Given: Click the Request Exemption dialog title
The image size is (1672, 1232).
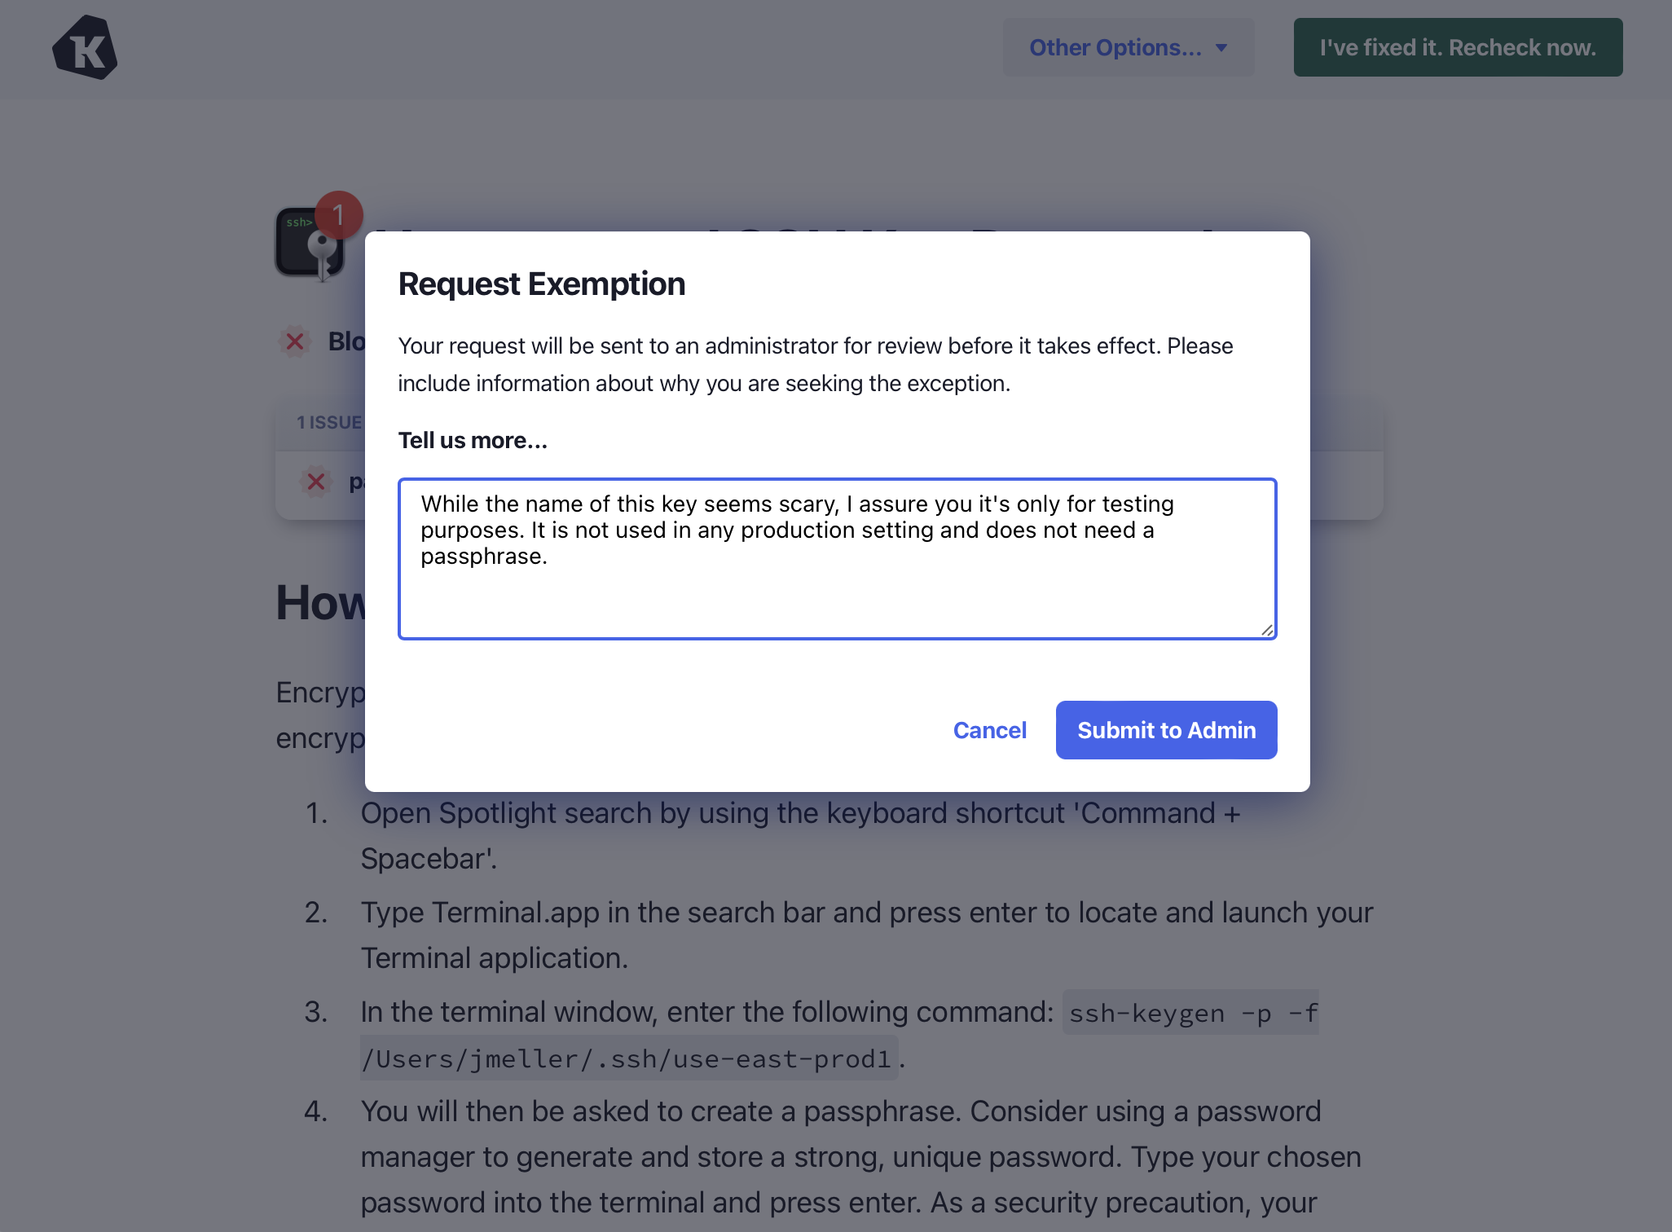Looking at the screenshot, I should point(541,284).
